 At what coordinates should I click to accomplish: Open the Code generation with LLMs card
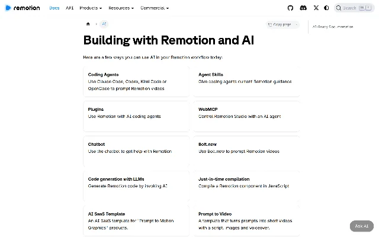click(136, 186)
